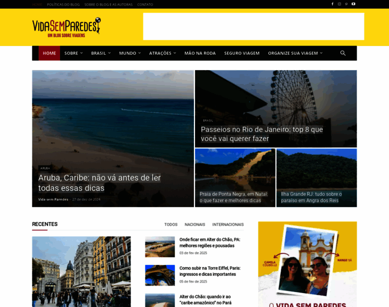Click the large European street photo

pyautogui.click(x=81, y=272)
